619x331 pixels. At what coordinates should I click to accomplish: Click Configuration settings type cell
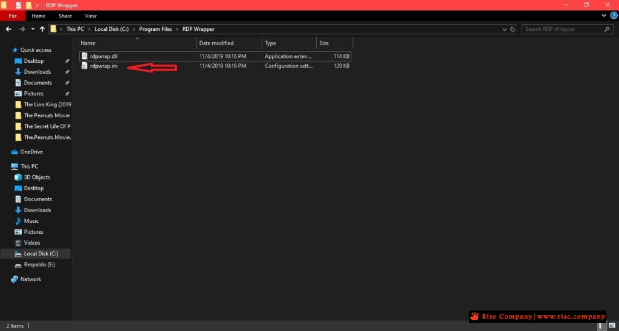tap(288, 66)
